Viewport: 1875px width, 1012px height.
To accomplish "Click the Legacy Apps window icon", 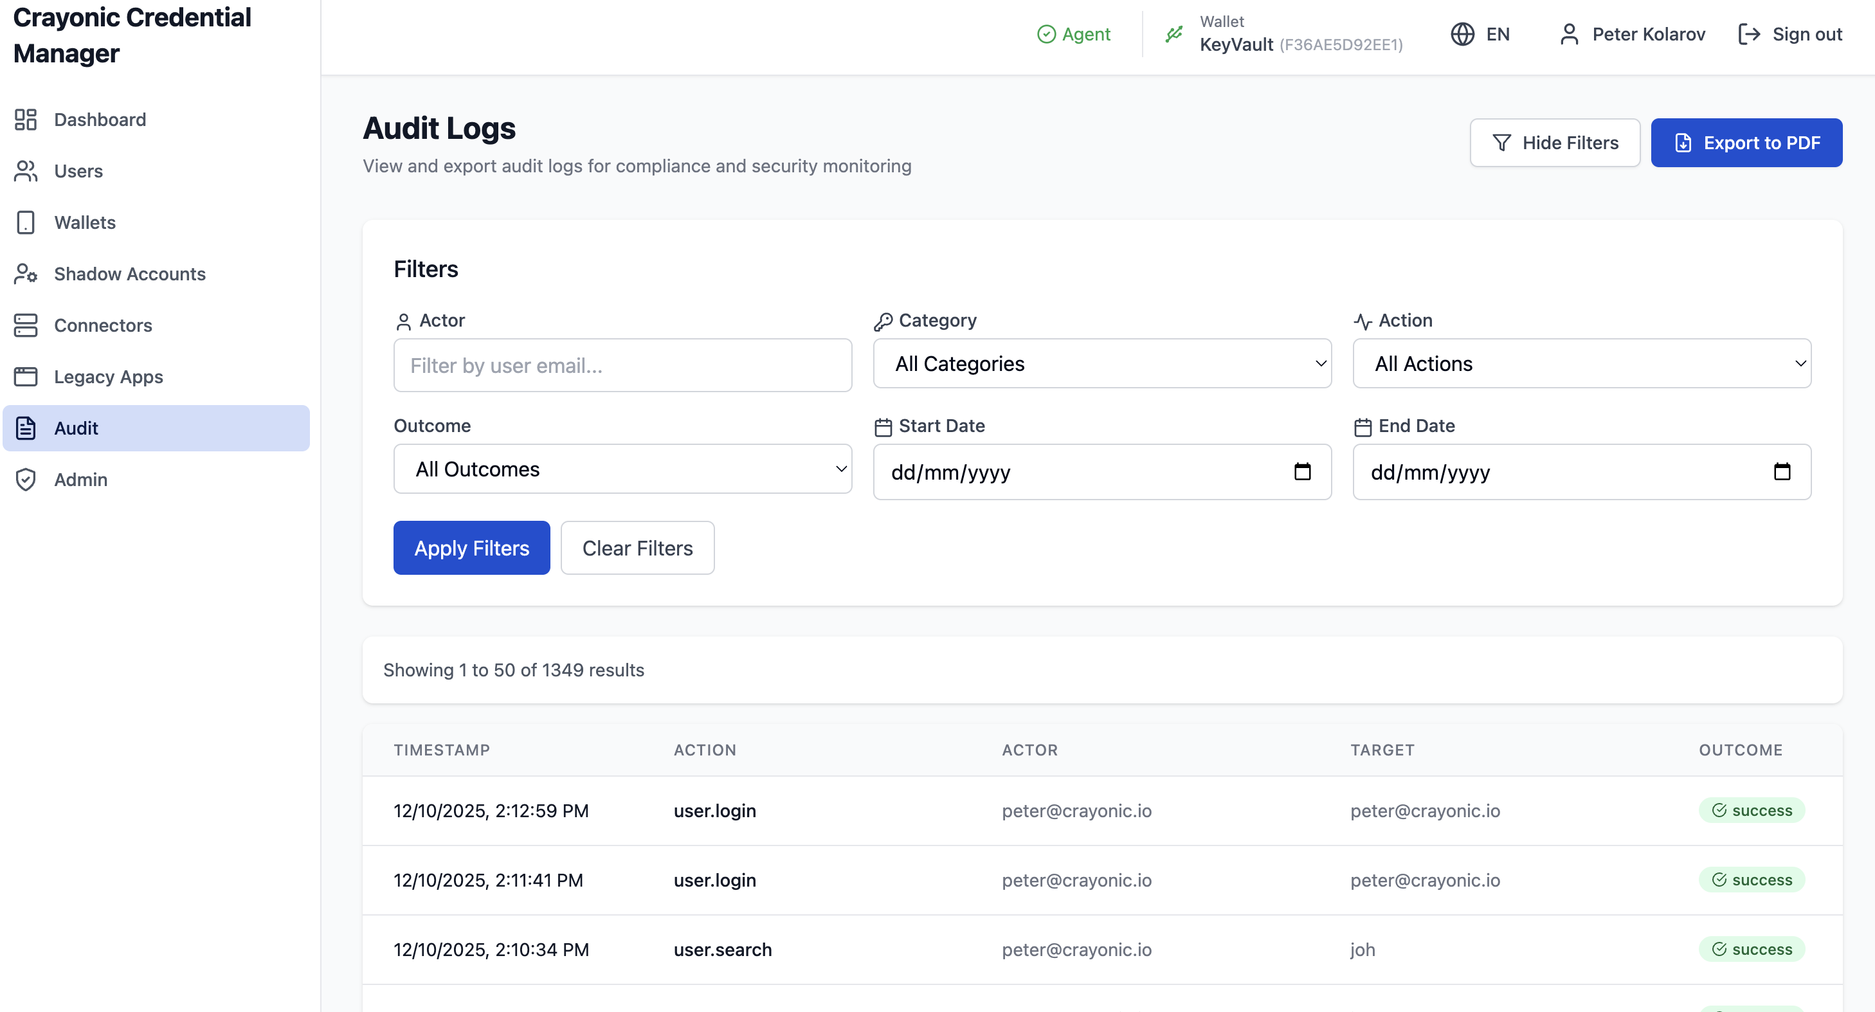I will point(26,376).
